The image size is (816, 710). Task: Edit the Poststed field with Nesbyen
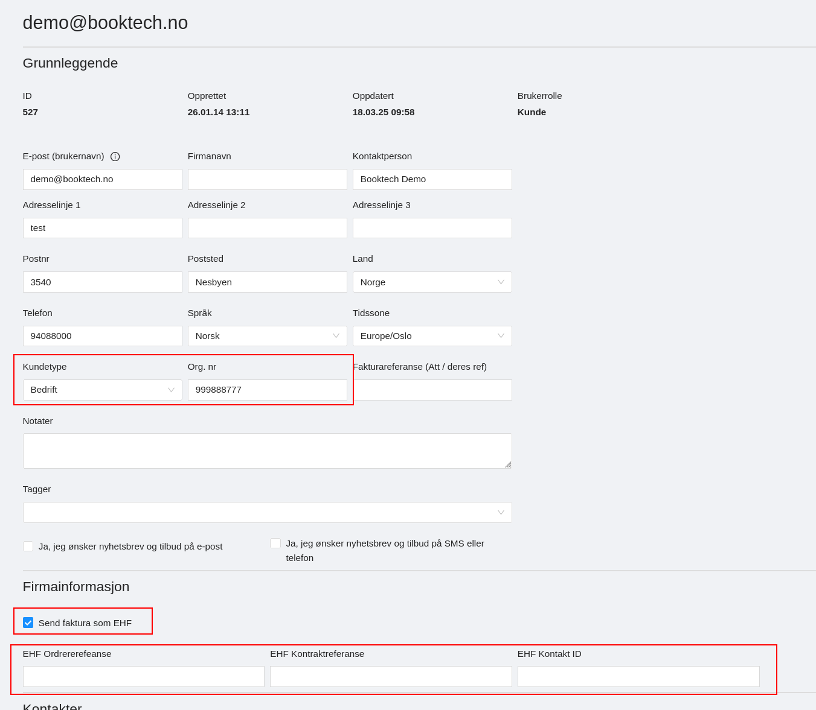pos(267,282)
